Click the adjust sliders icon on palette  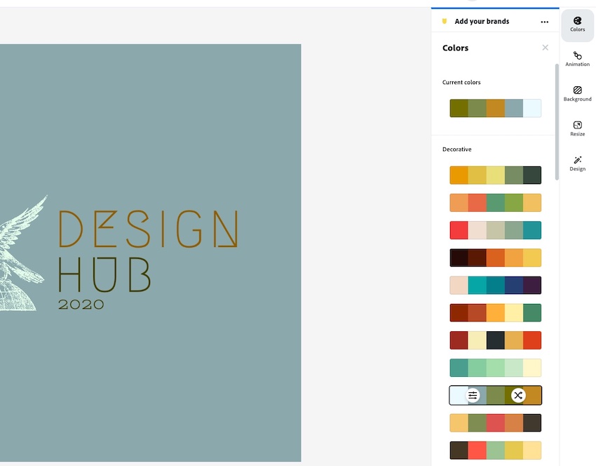(473, 396)
